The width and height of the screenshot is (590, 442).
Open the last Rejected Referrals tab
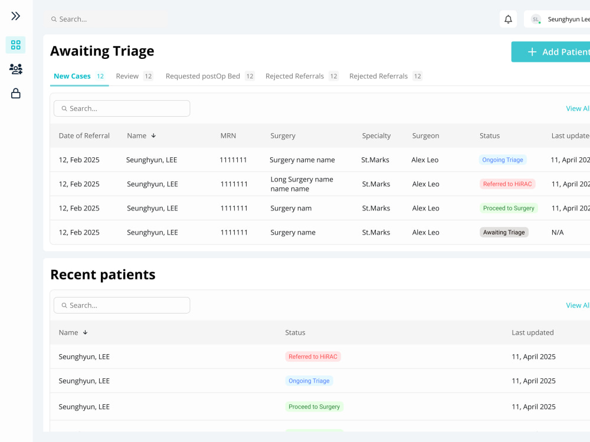[386, 76]
